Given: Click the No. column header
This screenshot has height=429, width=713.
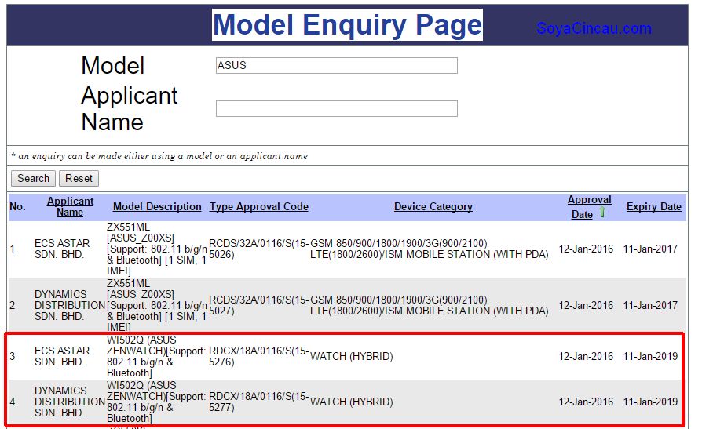Looking at the screenshot, I should click(x=17, y=207).
